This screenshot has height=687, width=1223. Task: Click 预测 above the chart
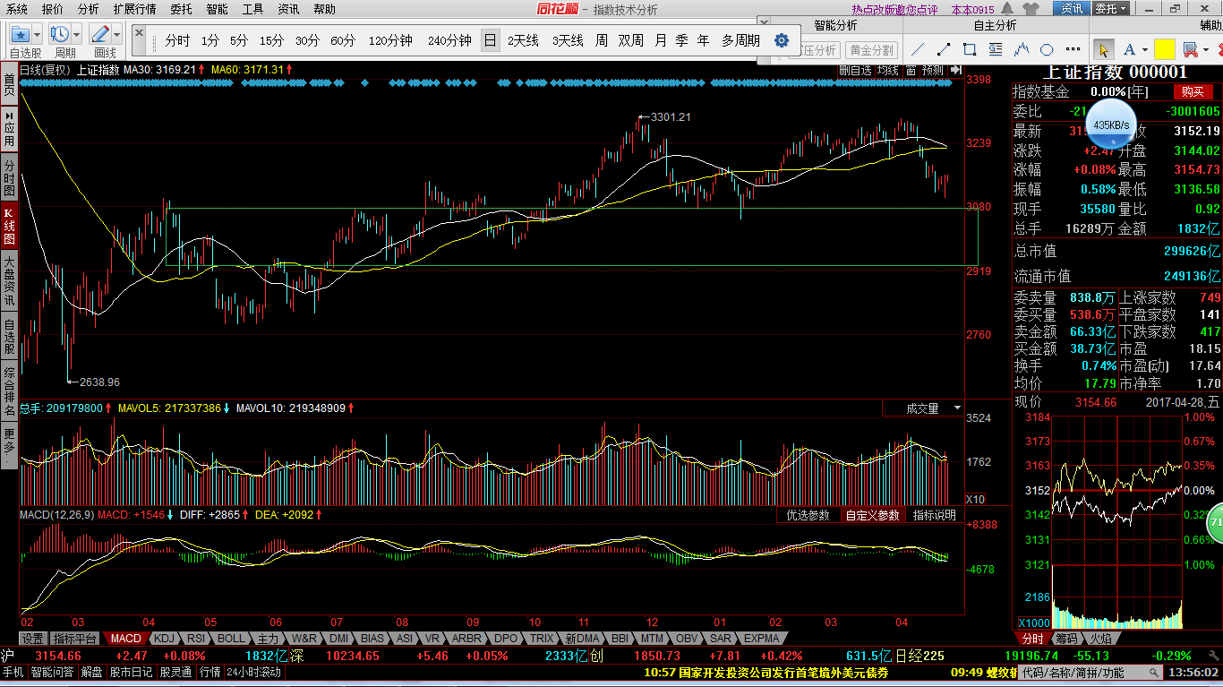coord(932,70)
